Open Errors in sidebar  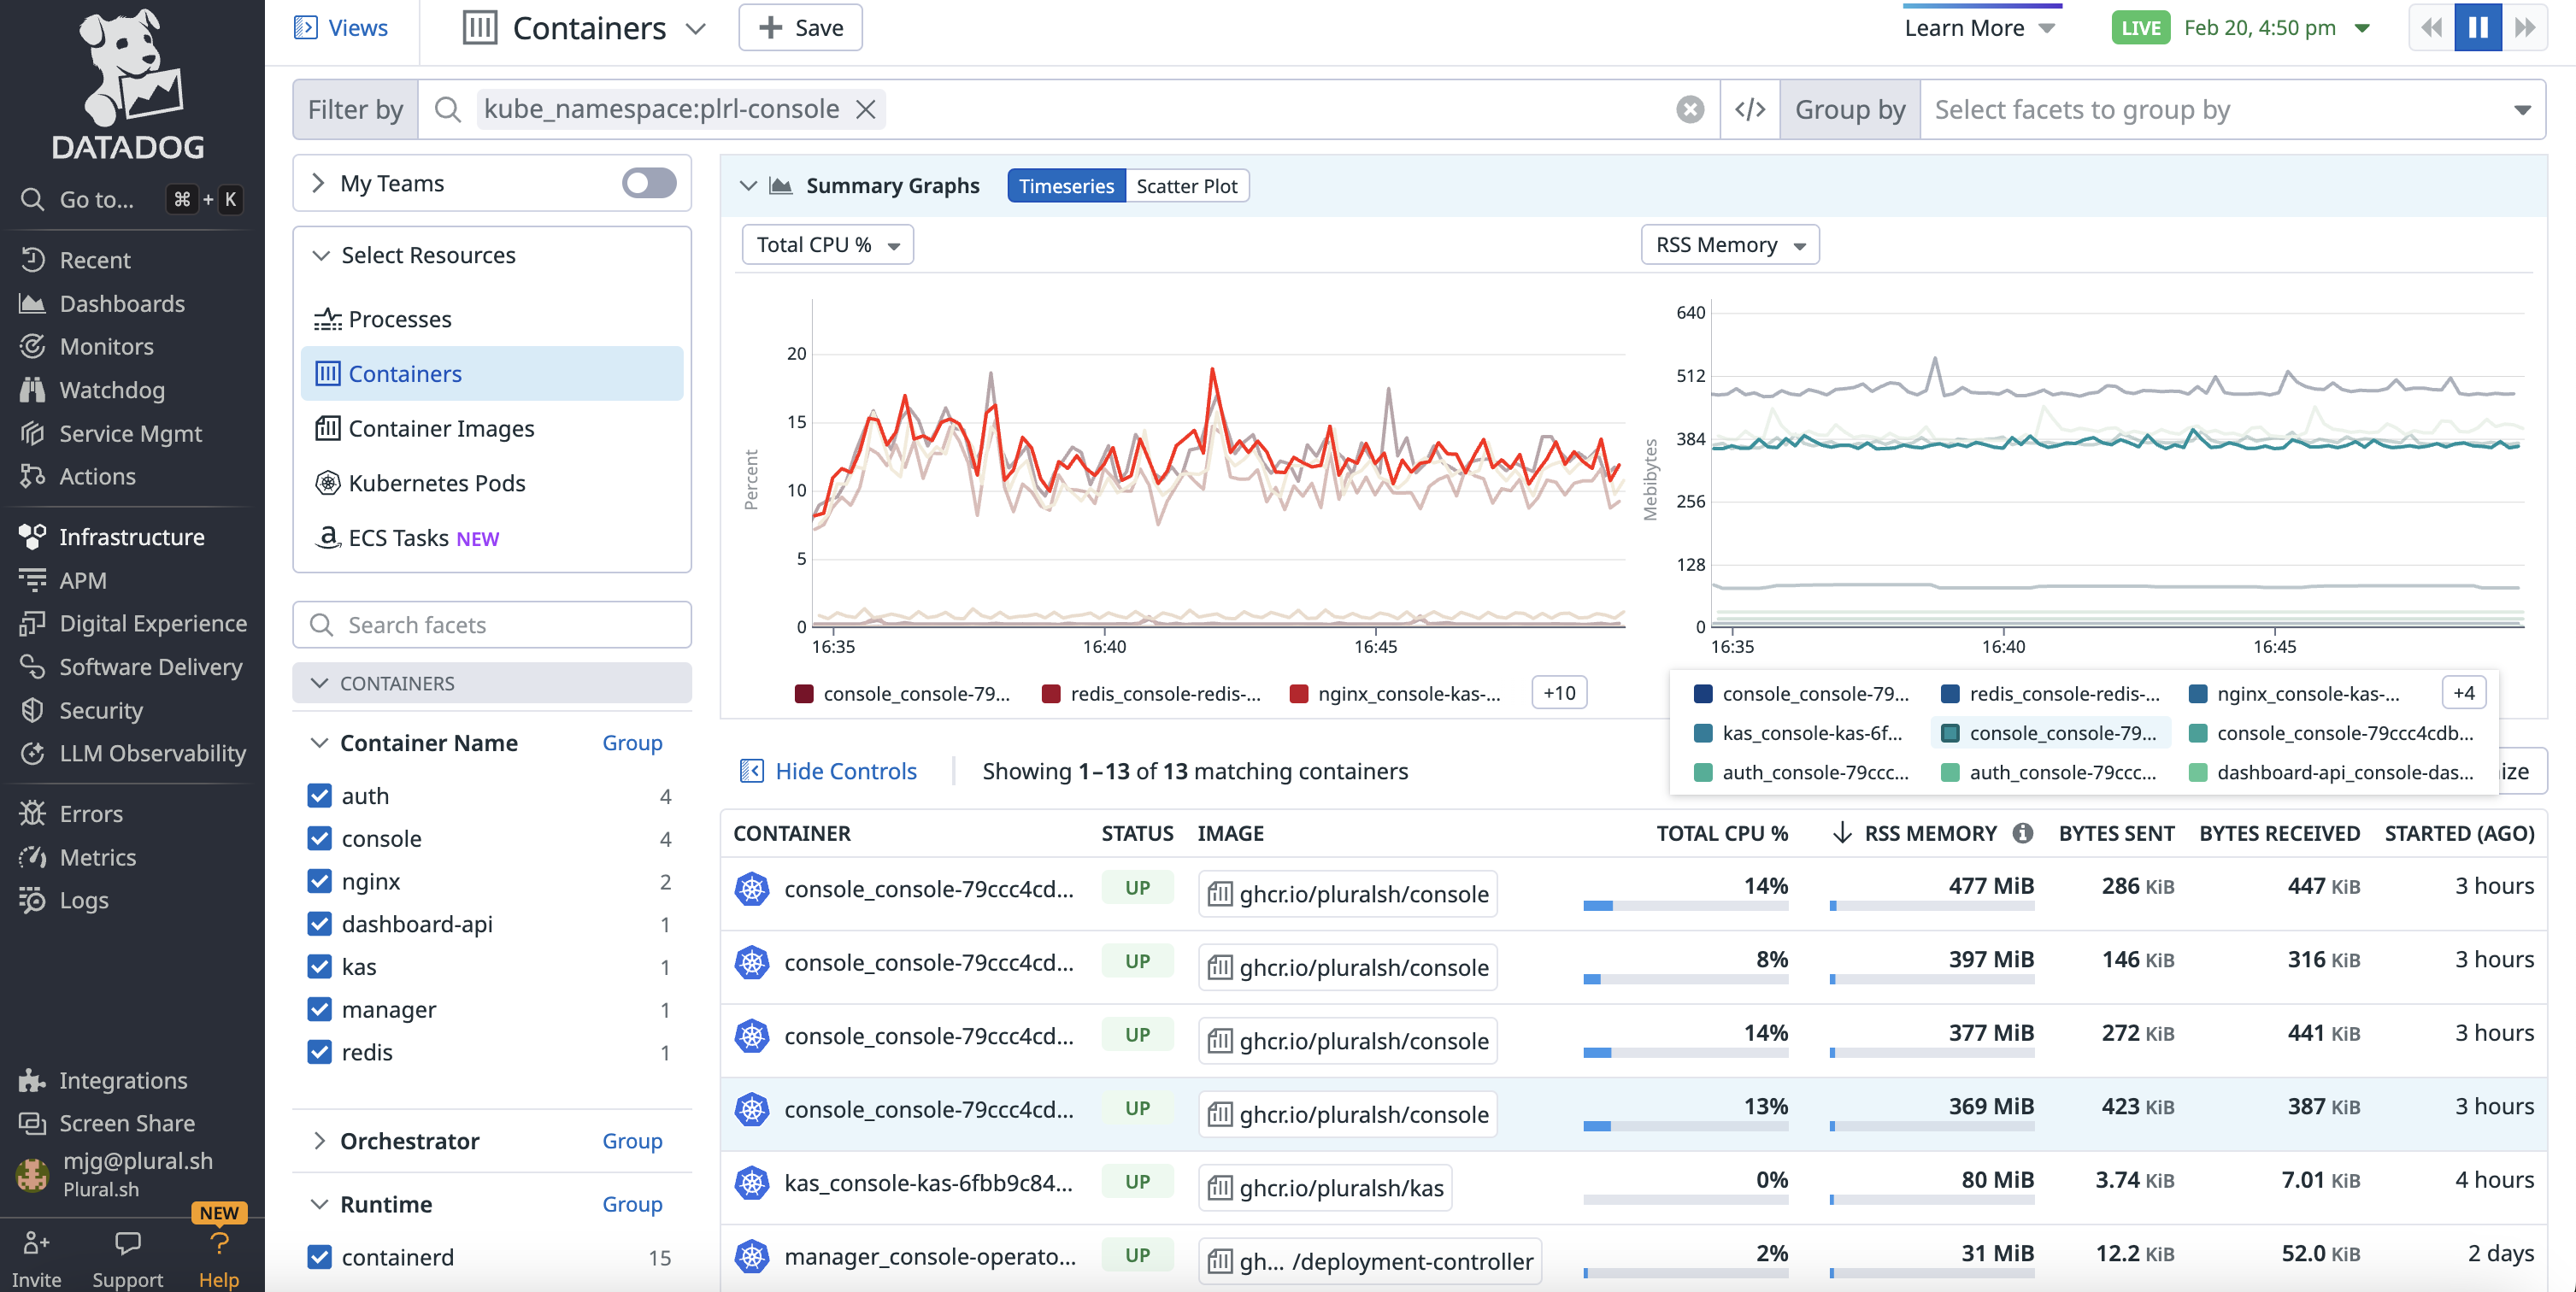coord(90,814)
